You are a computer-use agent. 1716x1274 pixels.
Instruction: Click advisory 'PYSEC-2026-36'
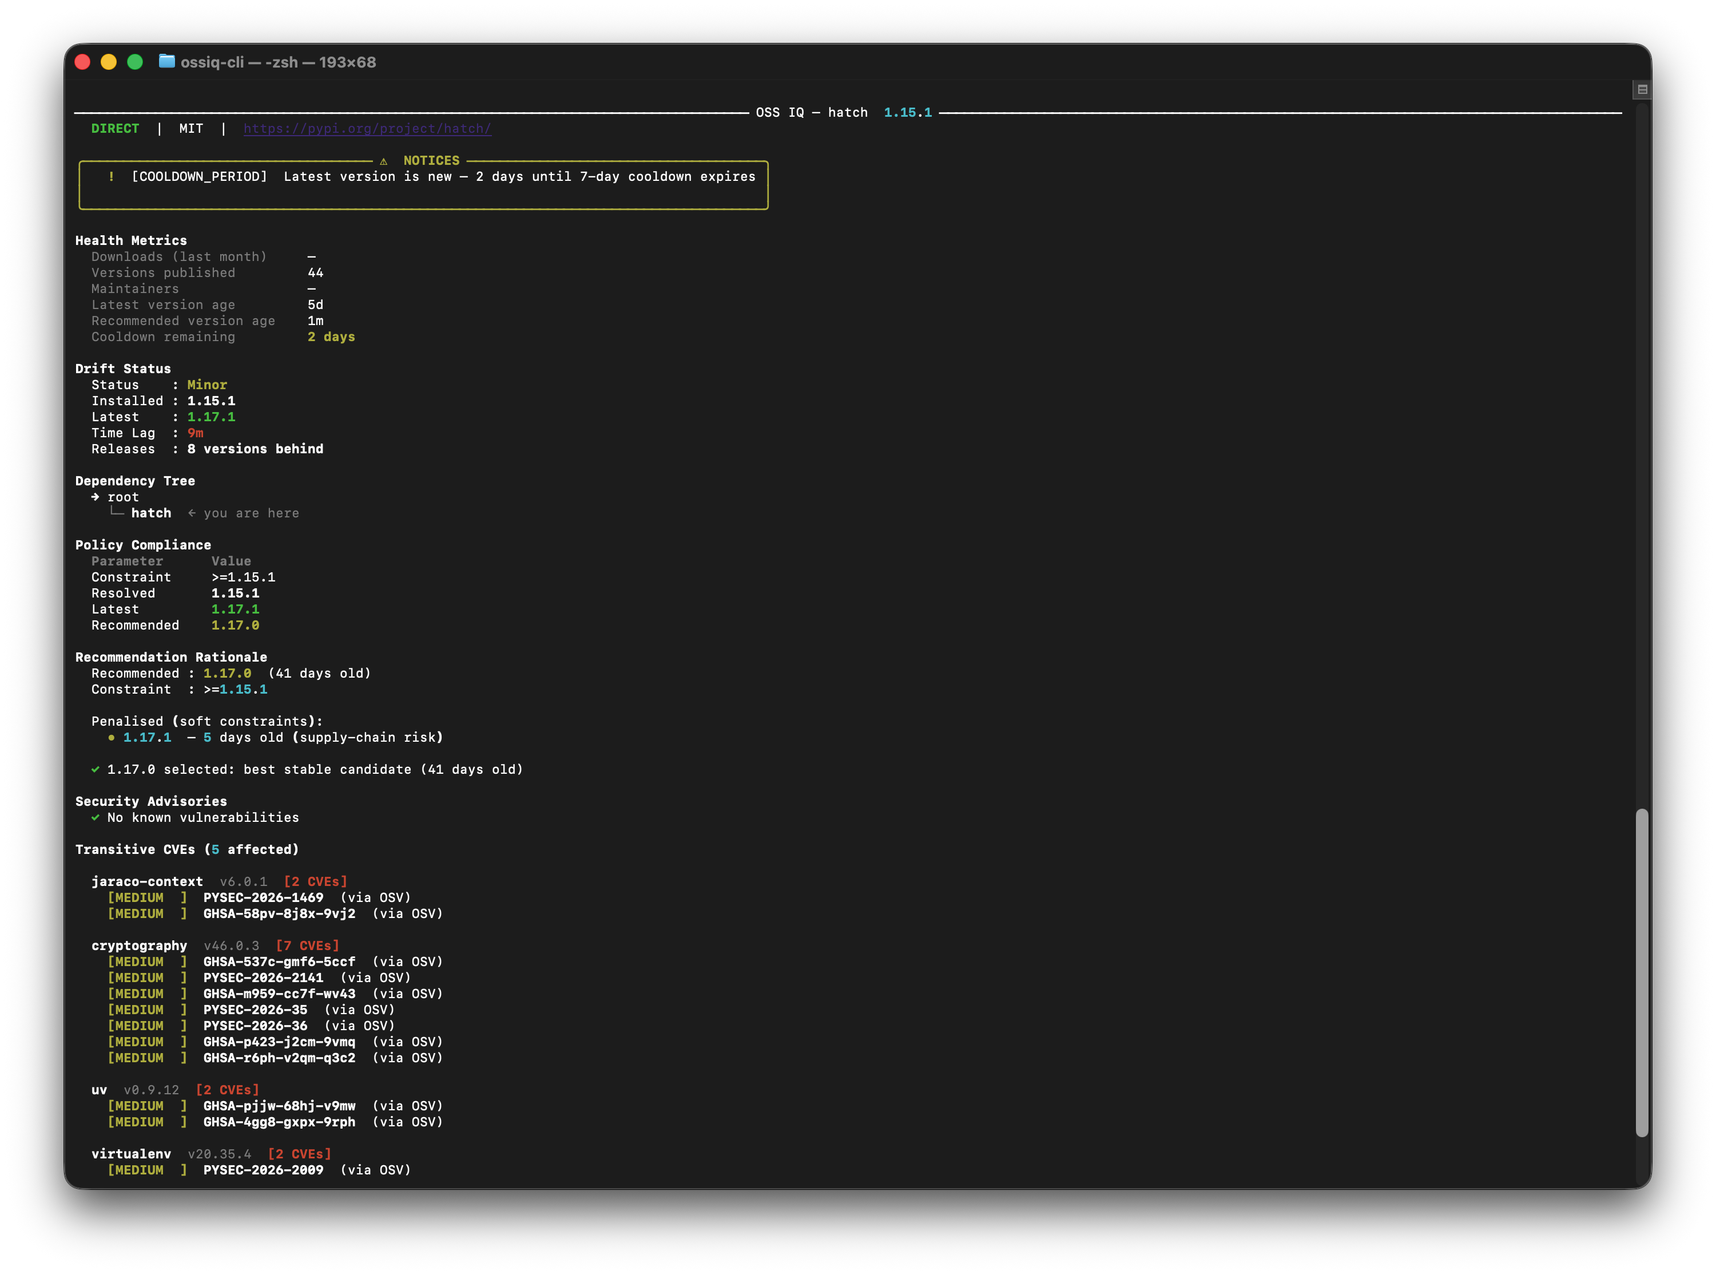(256, 1026)
